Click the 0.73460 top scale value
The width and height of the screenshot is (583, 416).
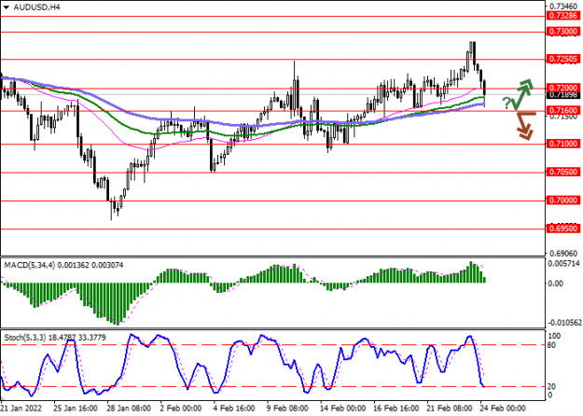(563, 7)
